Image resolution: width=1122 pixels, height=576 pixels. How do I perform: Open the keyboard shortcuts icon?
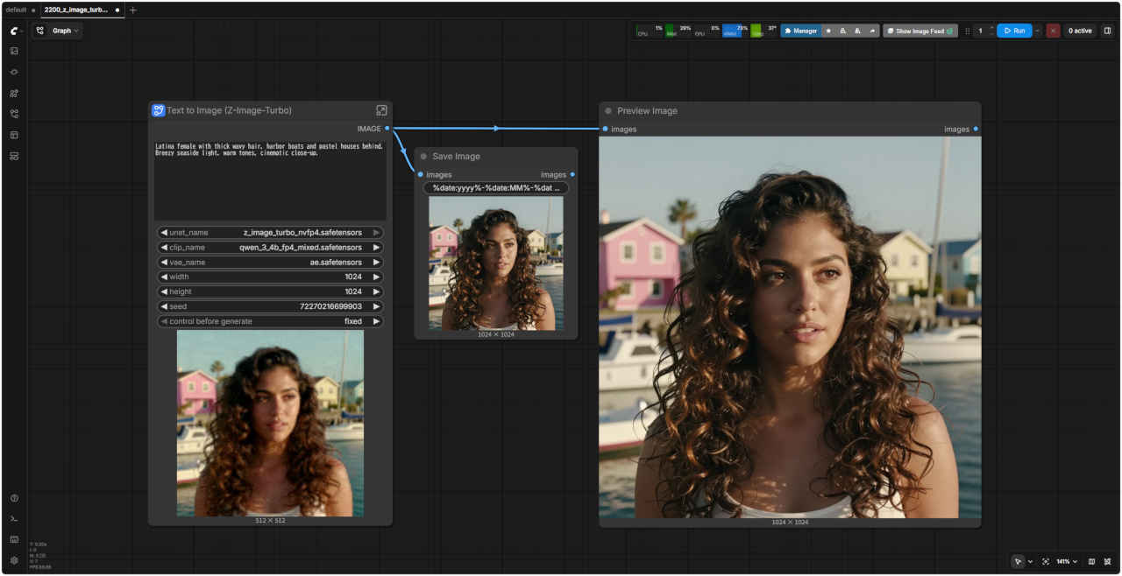point(14,539)
